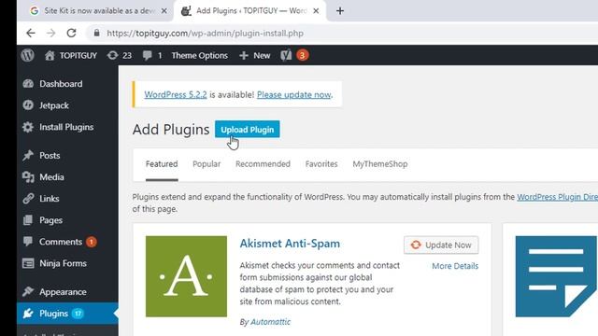Screen dimensions: 598x336
Task: Click the Ninja Forms sidebar icon
Action: 28,263
